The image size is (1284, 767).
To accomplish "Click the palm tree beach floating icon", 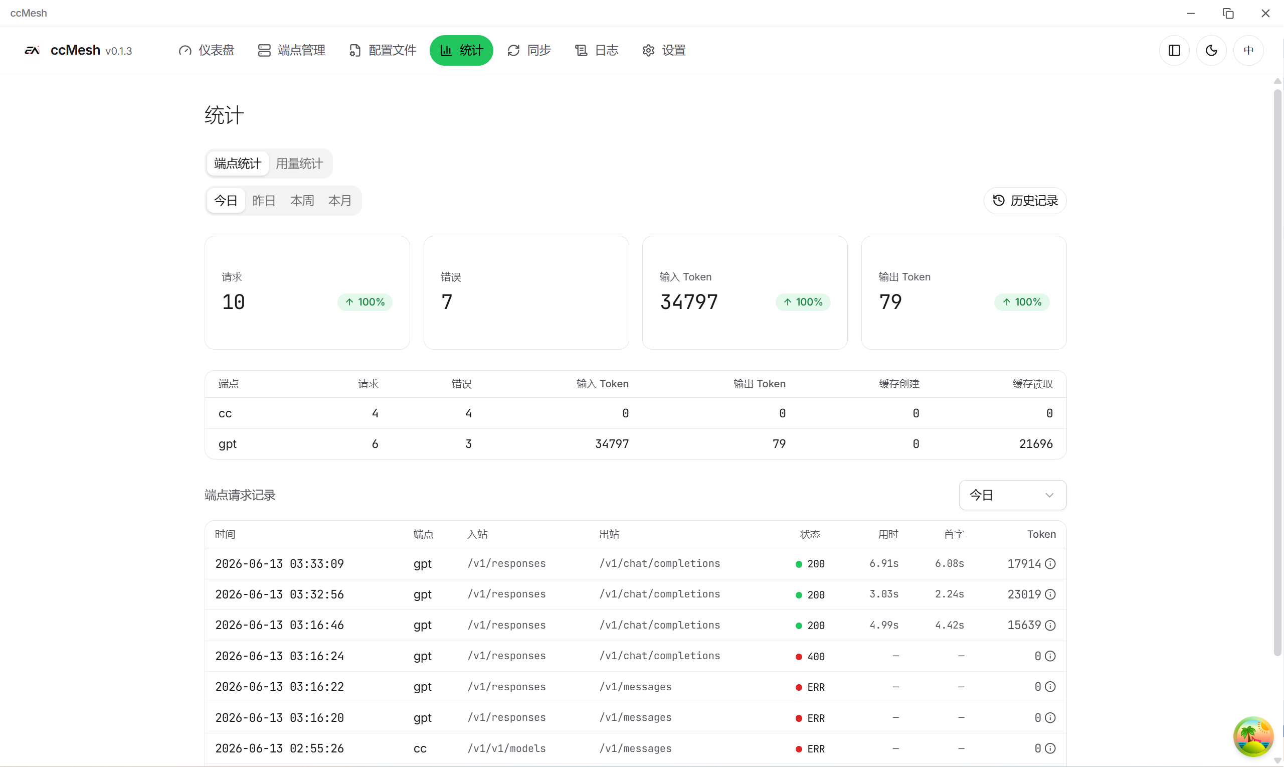I will tap(1253, 736).
